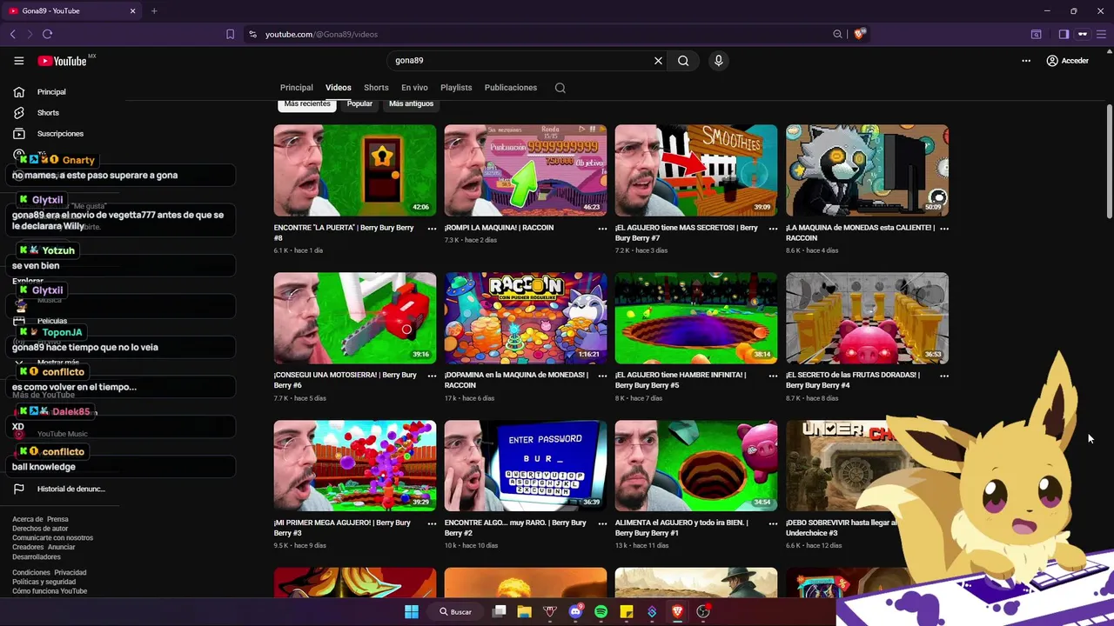
Task: Search within the channel using magnifier
Action: coord(560,88)
